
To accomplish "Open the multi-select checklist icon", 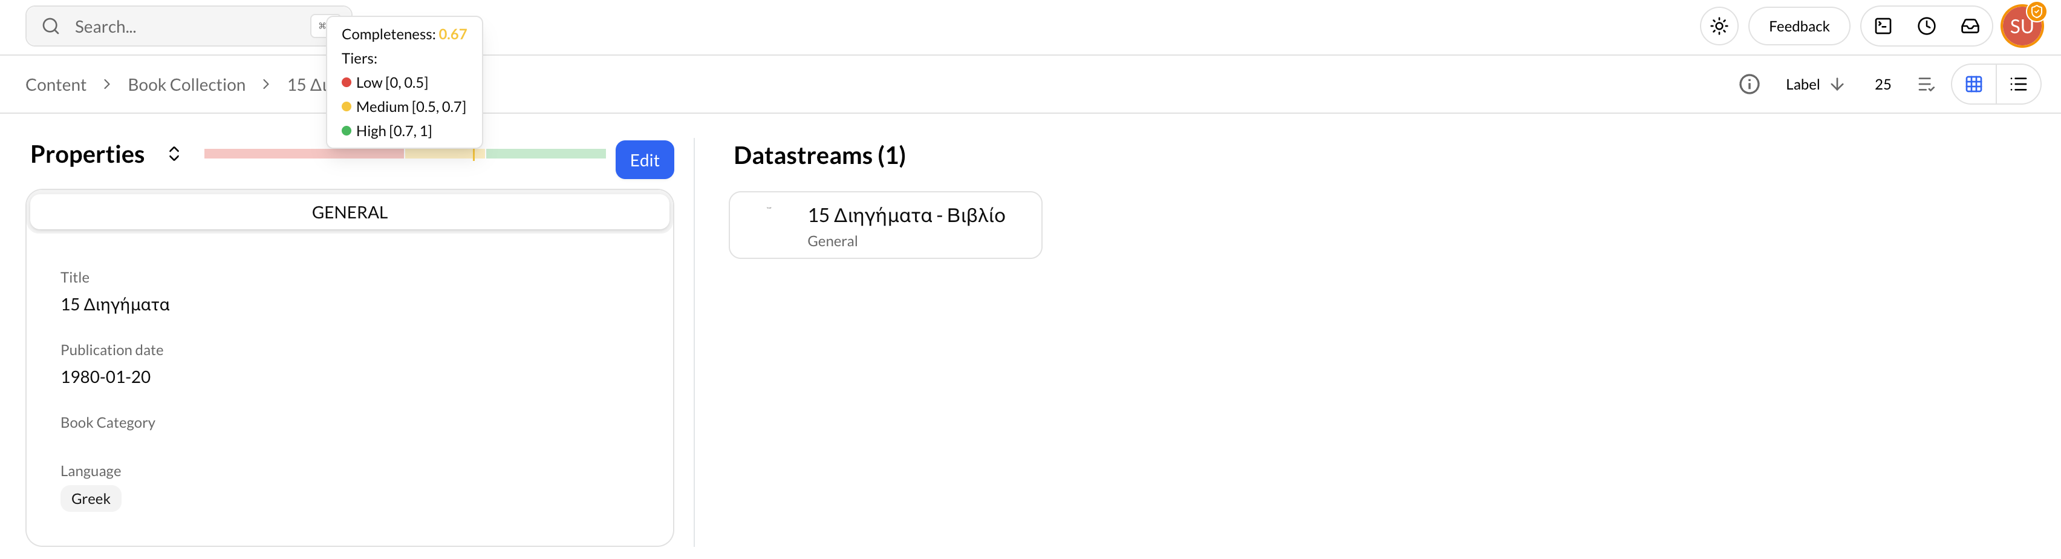I will pyautogui.click(x=1927, y=83).
